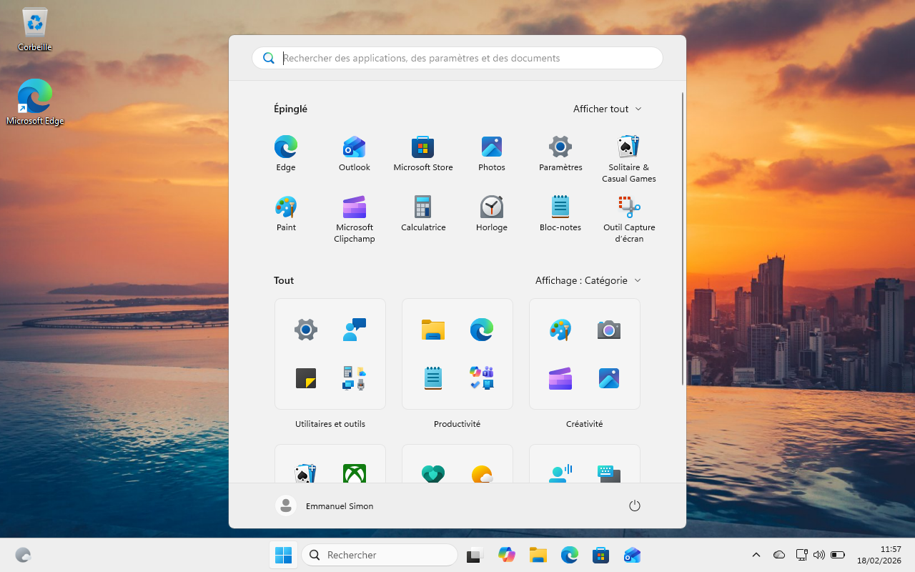Show hidden tray icons chevron
Image resolution: width=915 pixels, height=572 pixels.
coord(756,555)
